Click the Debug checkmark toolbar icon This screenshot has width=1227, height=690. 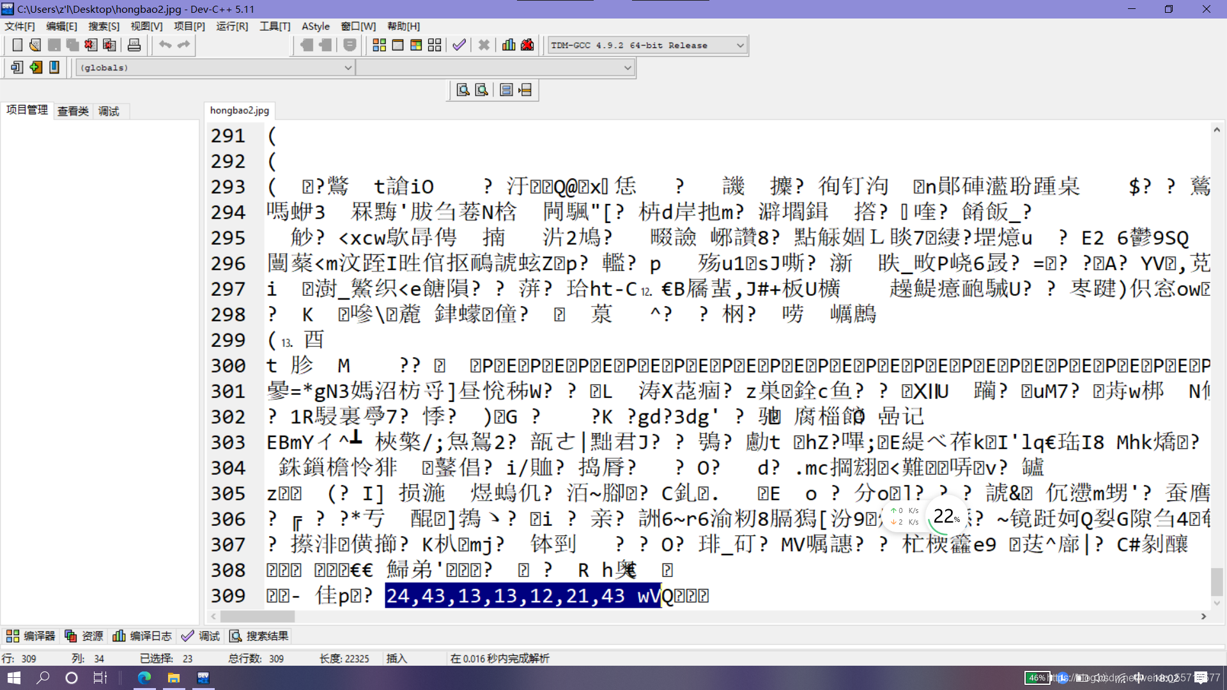click(x=459, y=45)
